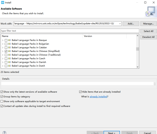Image resolution: width=157 pixels, height=134 pixels.
Task: Click the type filter text field
Action: [70, 31]
